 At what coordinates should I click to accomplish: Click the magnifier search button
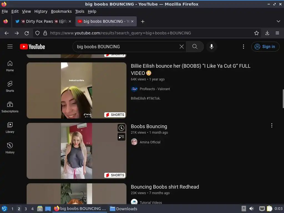click(x=195, y=47)
